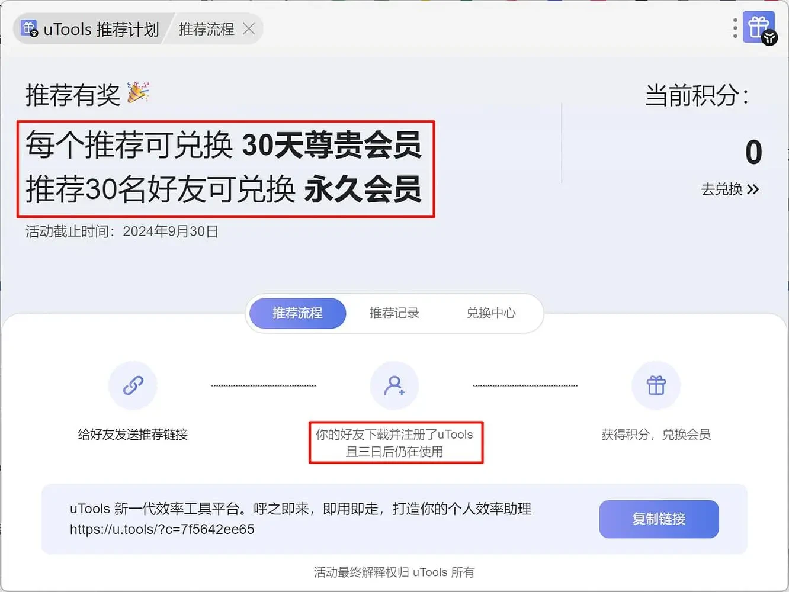The width and height of the screenshot is (789, 592).
Task: Click the gift plugin icon at top right
Action: coord(759,28)
